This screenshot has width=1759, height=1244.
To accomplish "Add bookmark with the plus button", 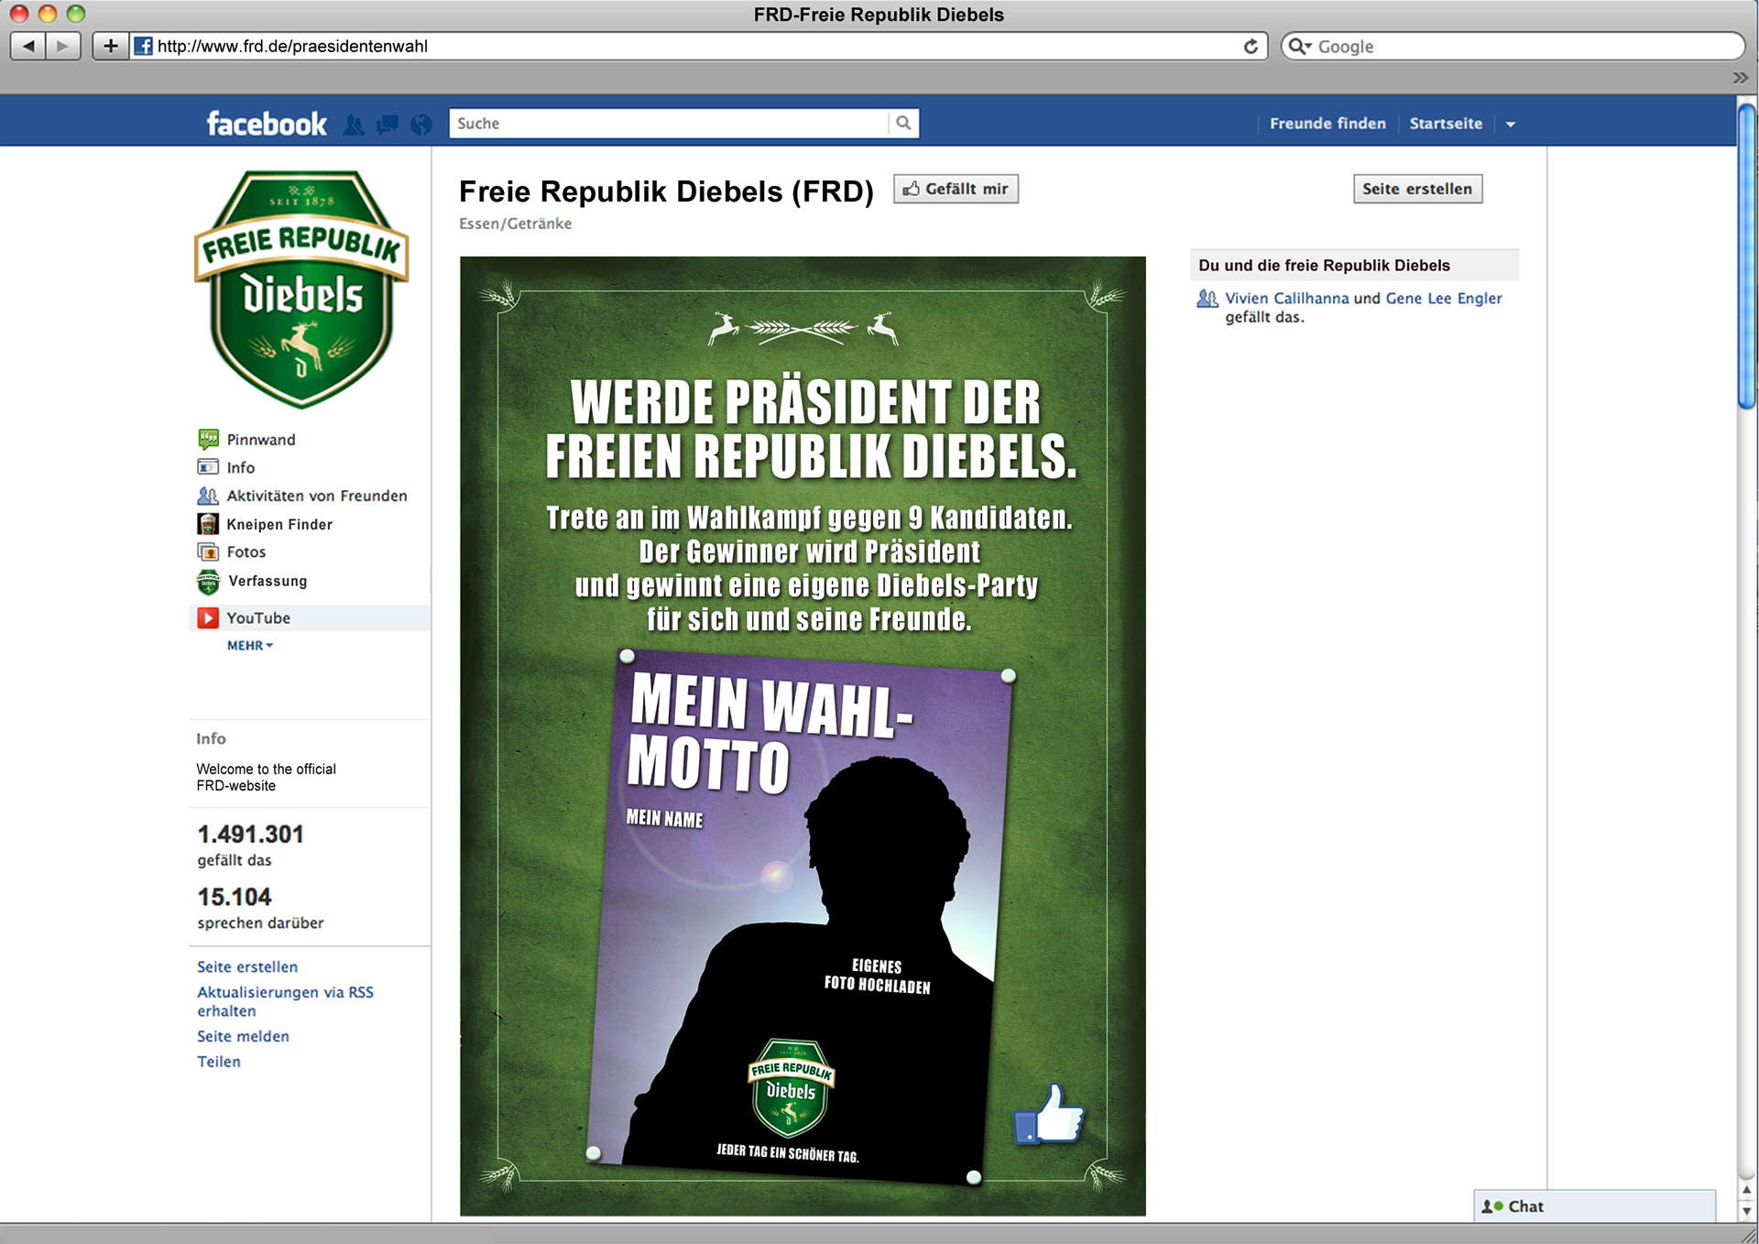I will tap(110, 46).
